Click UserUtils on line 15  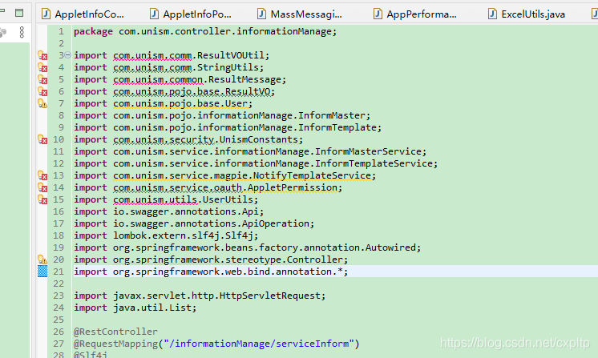pos(228,199)
